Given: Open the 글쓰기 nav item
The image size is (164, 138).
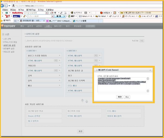Looking at the screenshot, I should pos(30,26).
